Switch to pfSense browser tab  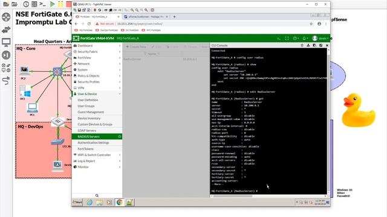click(146, 17)
